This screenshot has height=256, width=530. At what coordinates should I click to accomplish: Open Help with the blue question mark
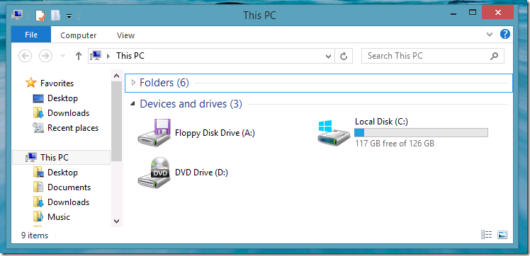pyautogui.click(x=504, y=34)
